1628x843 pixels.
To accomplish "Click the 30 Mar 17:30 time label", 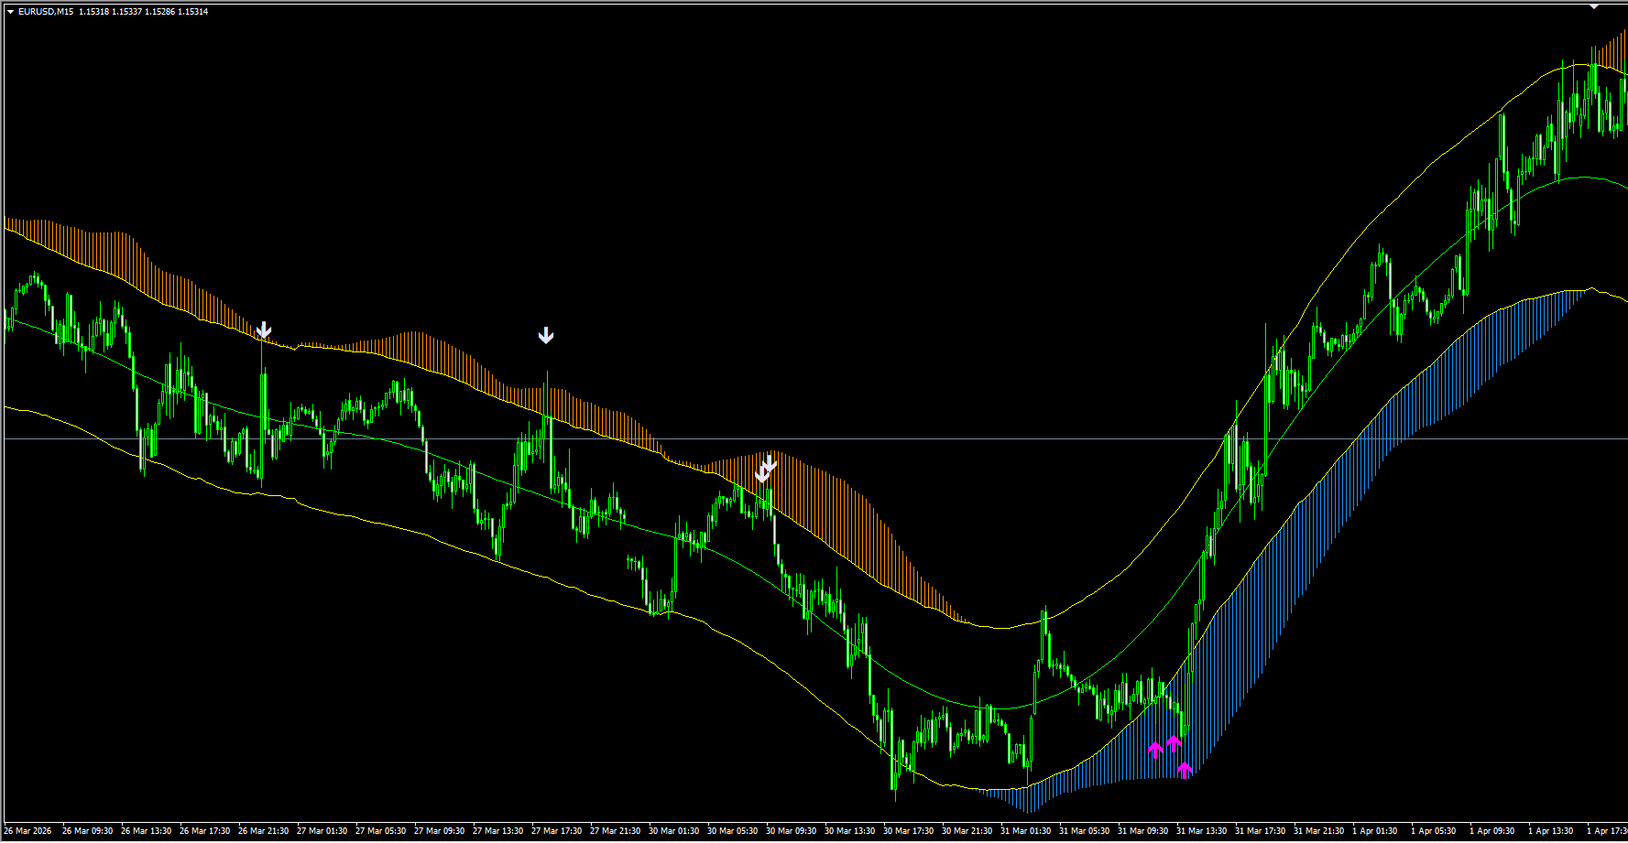I will (908, 831).
